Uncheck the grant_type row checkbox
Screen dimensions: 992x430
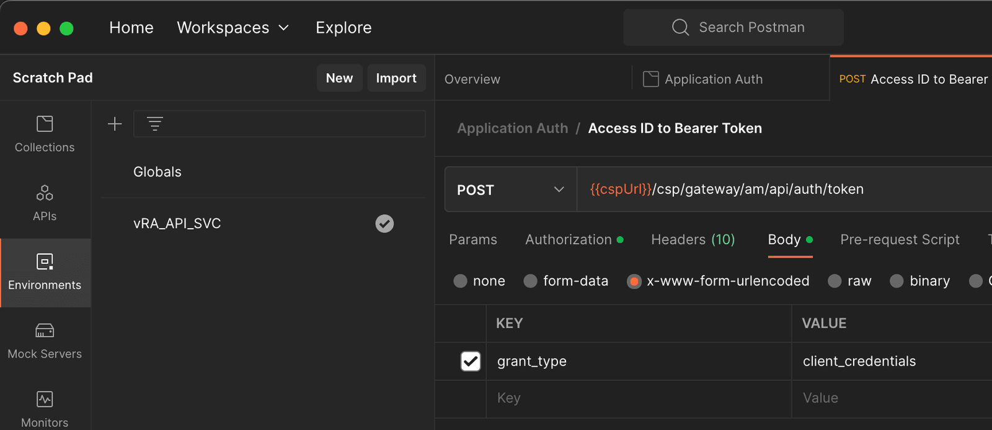tap(471, 361)
